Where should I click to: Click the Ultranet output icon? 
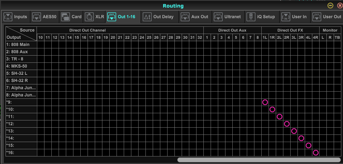(x=218, y=17)
